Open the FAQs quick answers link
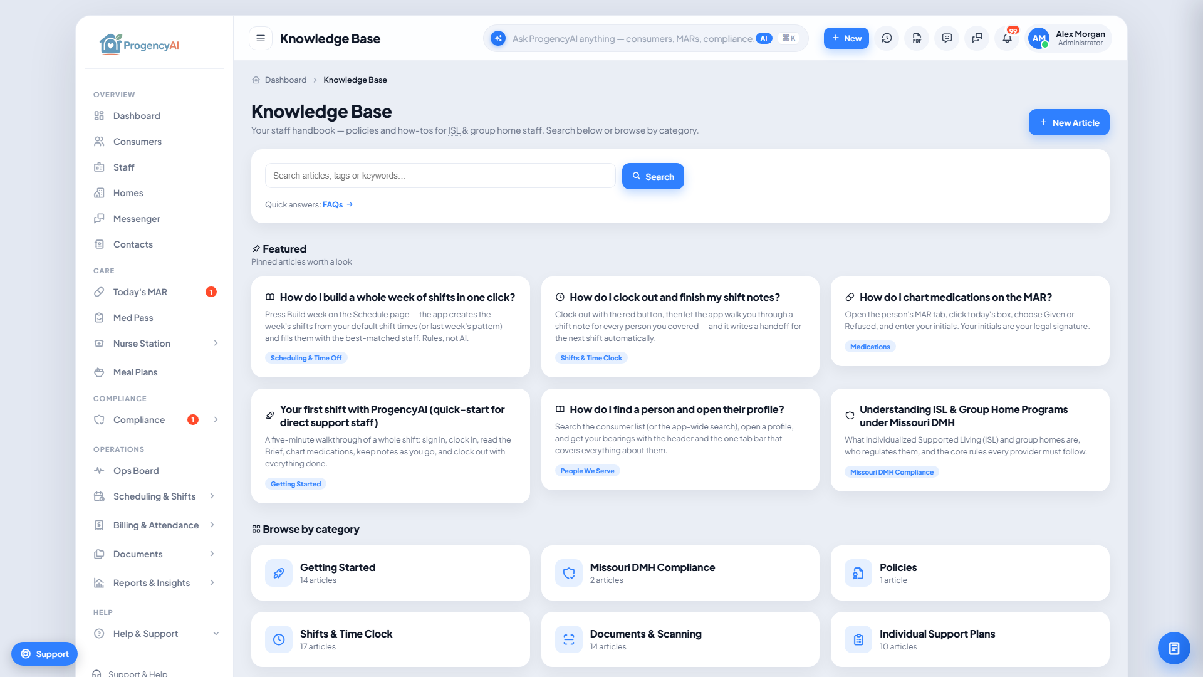The height and width of the screenshot is (677, 1203). 338,204
